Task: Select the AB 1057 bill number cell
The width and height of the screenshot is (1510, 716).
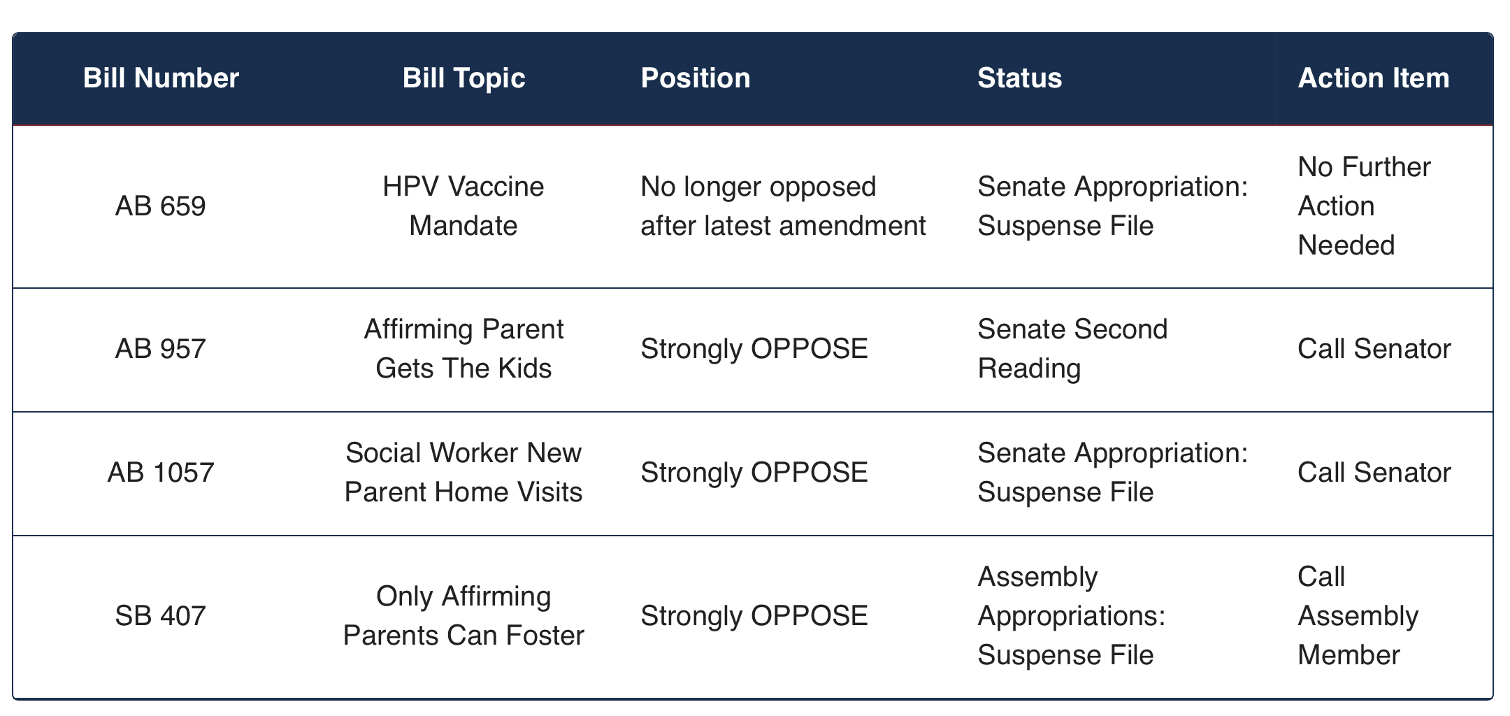Action: [161, 473]
